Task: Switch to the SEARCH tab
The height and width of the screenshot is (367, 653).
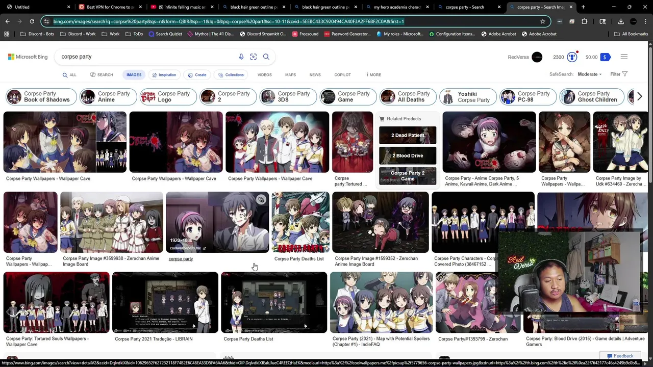Action: (x=102, y=75)
